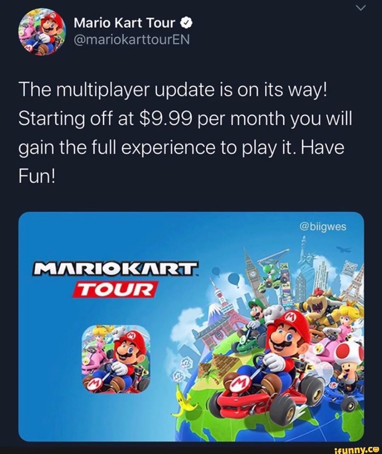Click the @biigwes watermark

323,226
